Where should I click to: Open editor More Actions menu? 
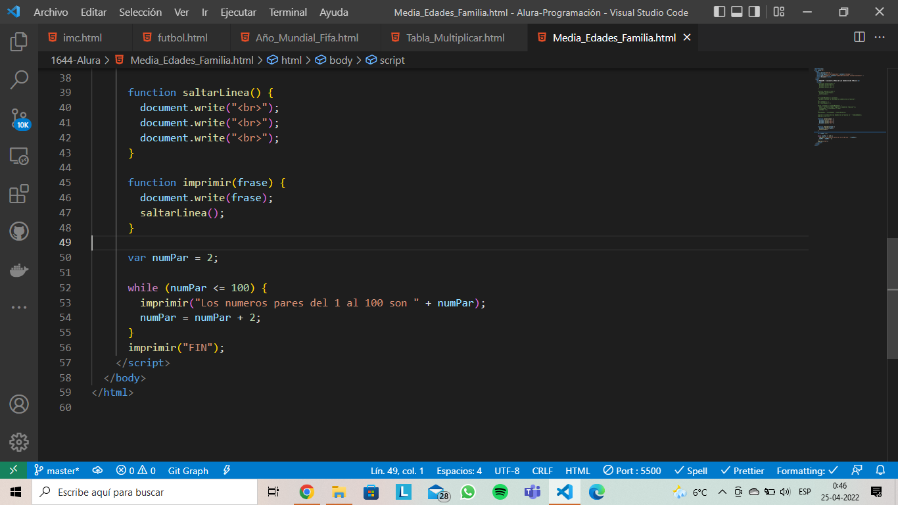pyautogui.click(x=880, y=37)
